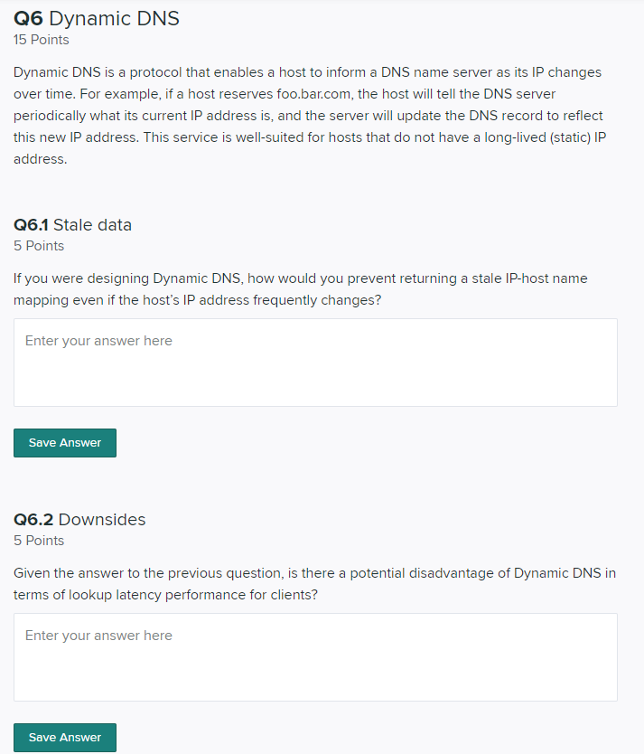Viewport: 644px width, 754px height.
Task: Click the 15 Points label under Q6
Action: (x=41, y=40)
